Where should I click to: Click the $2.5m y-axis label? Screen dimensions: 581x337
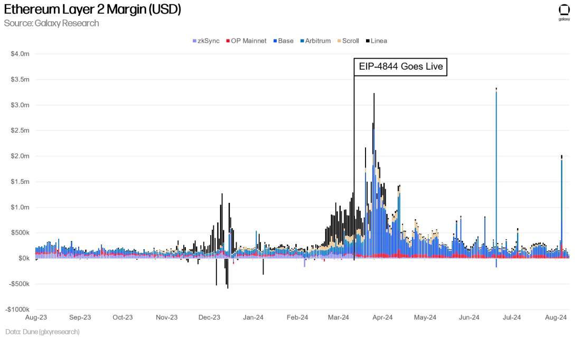[20, 130]
